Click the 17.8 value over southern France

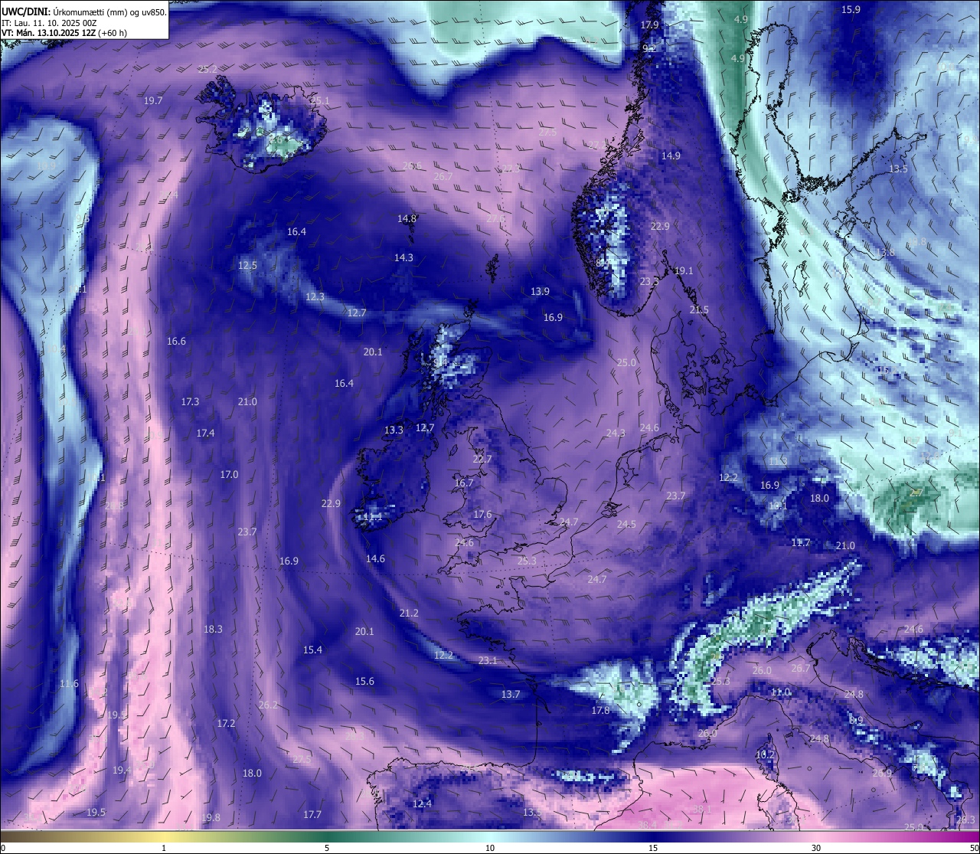pos(600,710)
